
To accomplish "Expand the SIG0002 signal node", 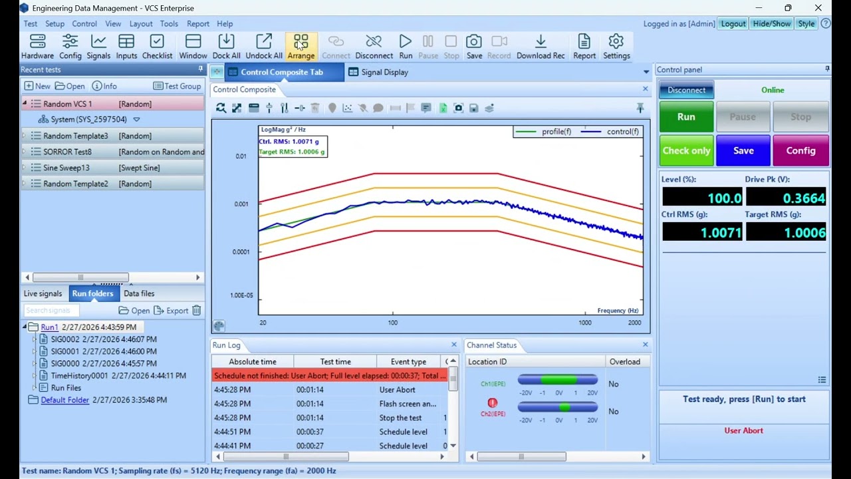I will (35, 339).
